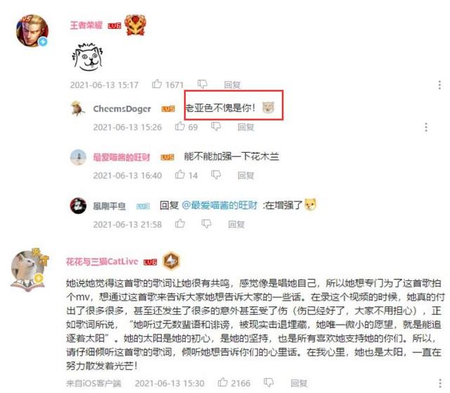Open more options for CheemsDoger reply
This screenshot has height=393, width=450.
coord(426,127)
